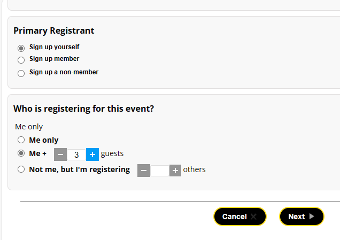The width and height of the screenshot is (340, 240).
Task: Select 'Sign up a non-member' radio button
Action: coord(21,73)
